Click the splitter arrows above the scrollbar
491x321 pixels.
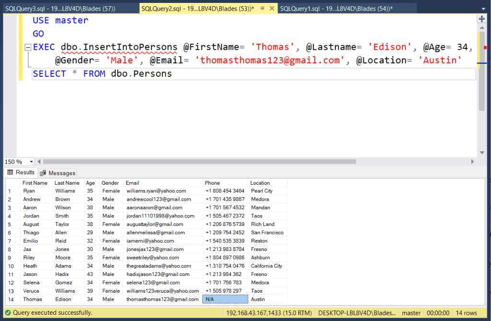(x=481, y=18)
